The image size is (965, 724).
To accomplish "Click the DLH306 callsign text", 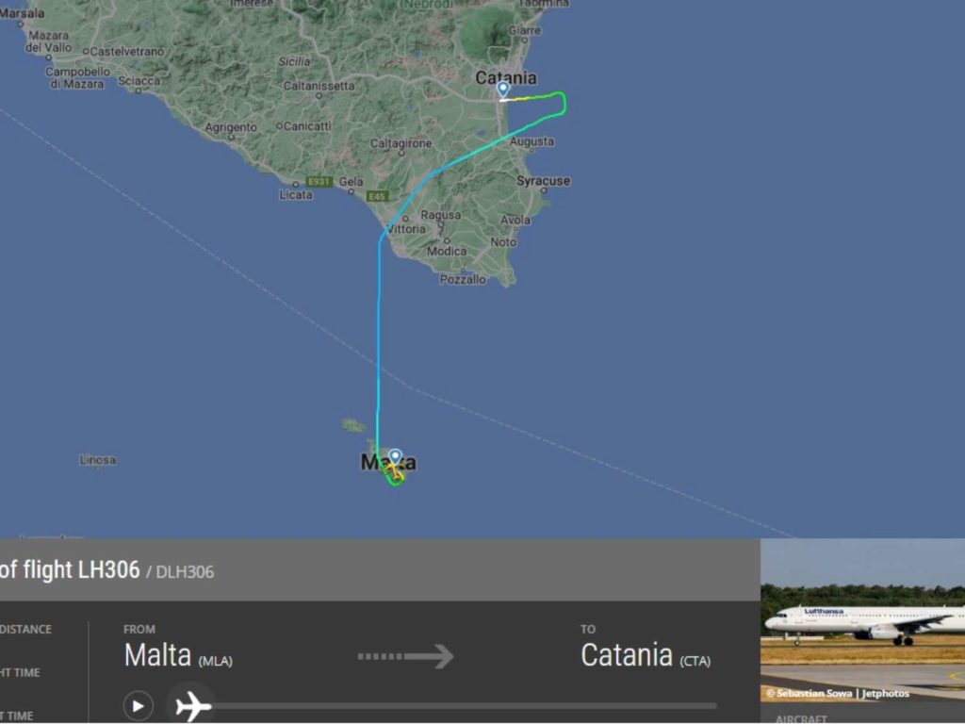I will (185, 572).
